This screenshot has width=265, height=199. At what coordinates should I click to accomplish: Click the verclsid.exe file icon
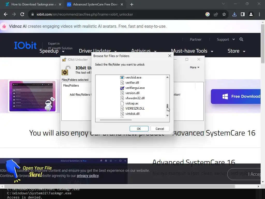click(122, 77)
